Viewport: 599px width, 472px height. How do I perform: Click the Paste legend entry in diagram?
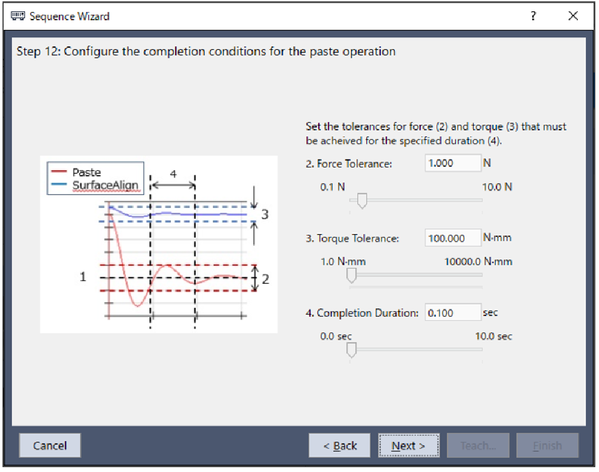click(86, 172)
